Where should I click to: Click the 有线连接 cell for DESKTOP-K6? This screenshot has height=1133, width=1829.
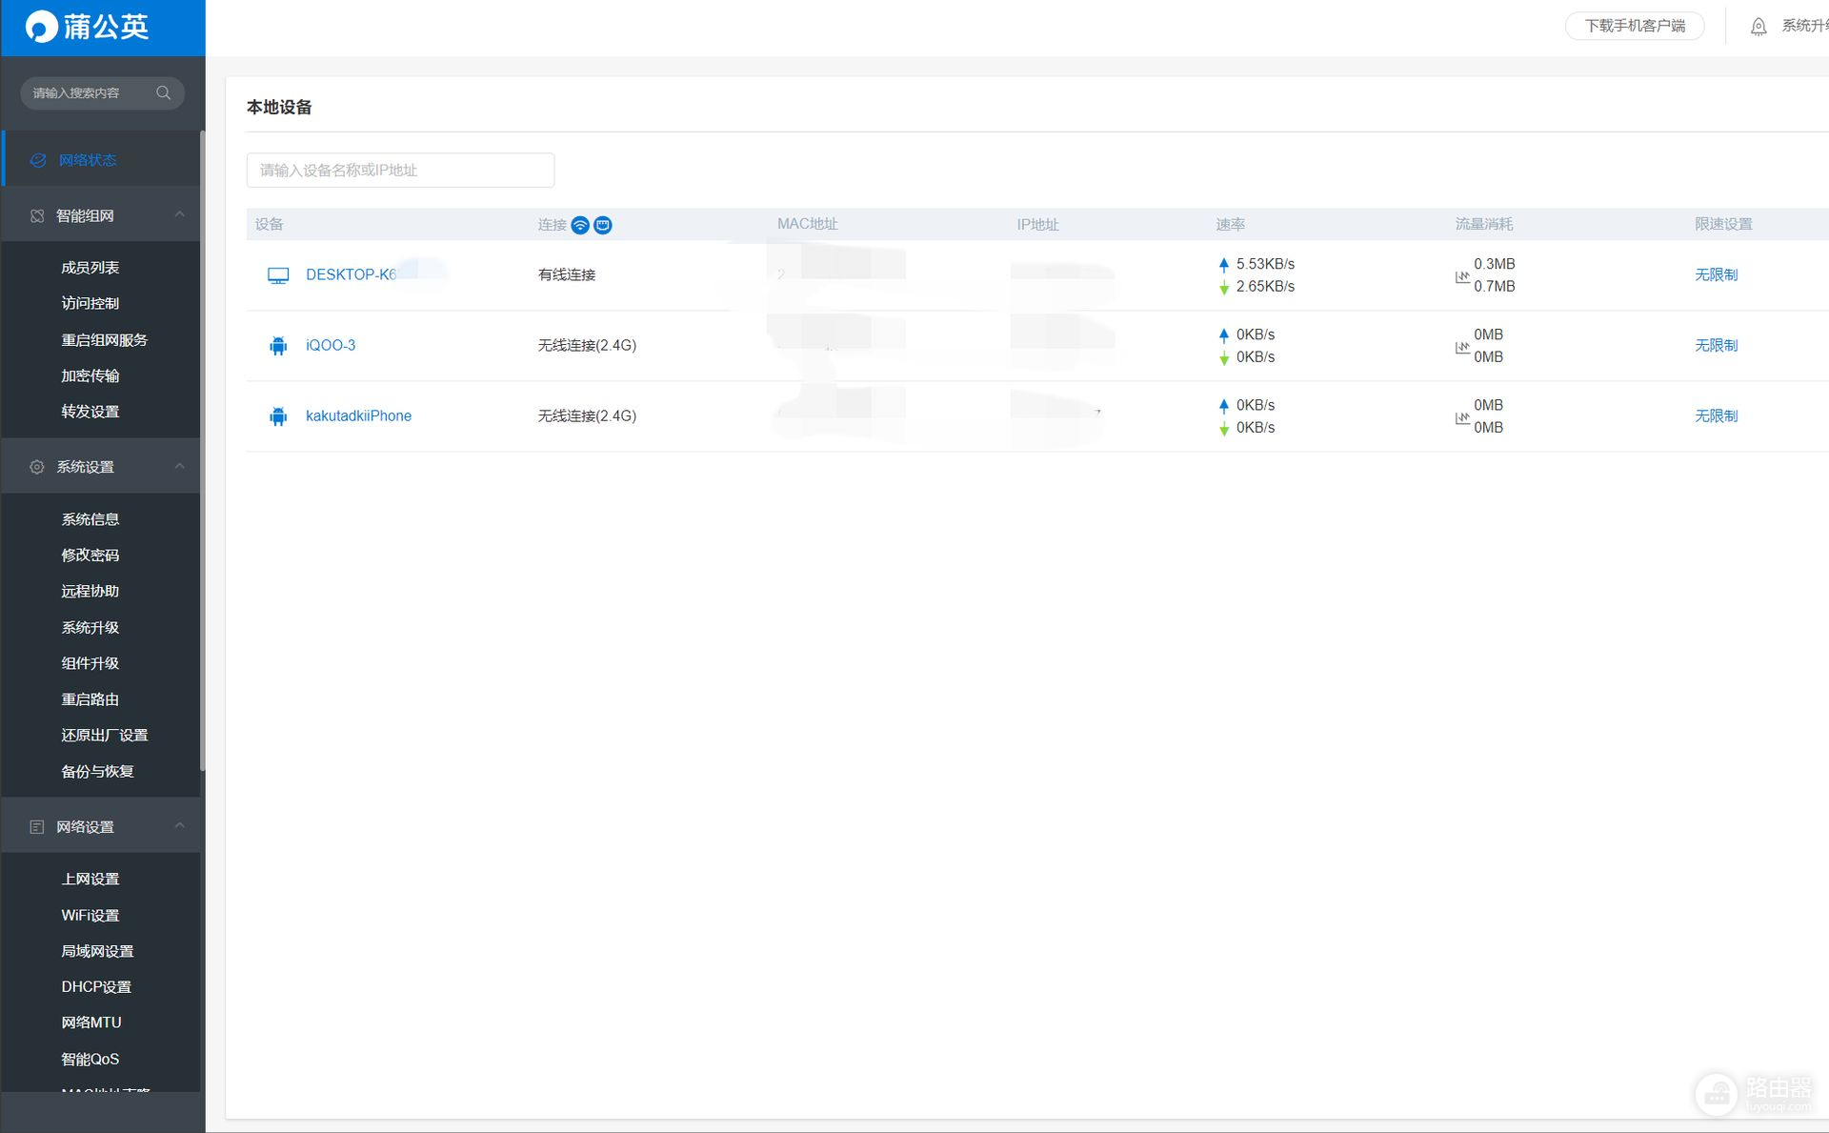[567, 274]
